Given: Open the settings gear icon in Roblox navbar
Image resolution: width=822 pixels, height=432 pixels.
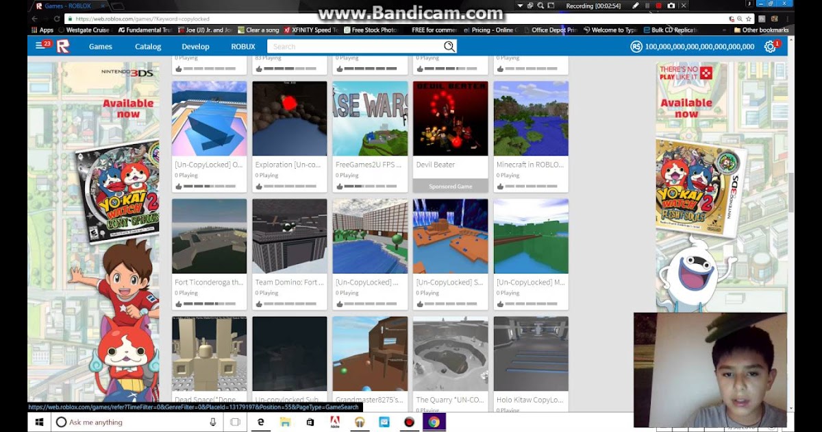Looking at the screenshot, I should click(x=770, y=47).
